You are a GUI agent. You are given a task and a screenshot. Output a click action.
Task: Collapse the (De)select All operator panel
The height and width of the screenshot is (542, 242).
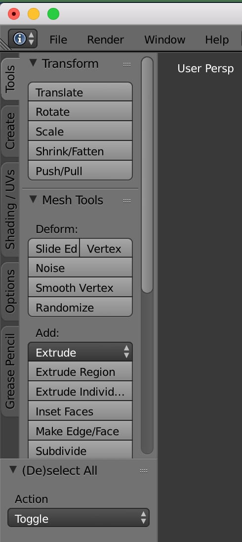[x=13, y=470]
